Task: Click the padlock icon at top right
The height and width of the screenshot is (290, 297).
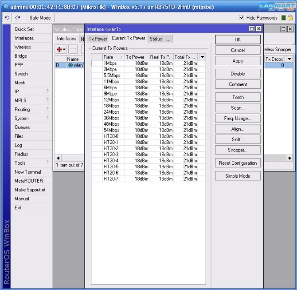Action: [290, 18]
